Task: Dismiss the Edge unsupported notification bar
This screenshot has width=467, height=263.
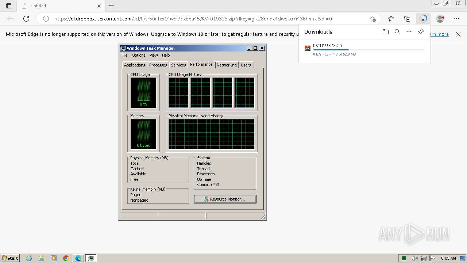Action: click(x=458, y=34)
